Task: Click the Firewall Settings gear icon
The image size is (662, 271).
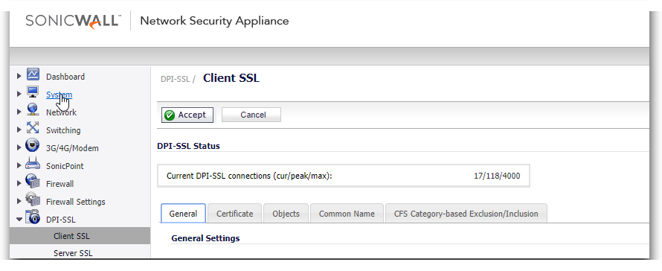Action: (x=33, y=199)
